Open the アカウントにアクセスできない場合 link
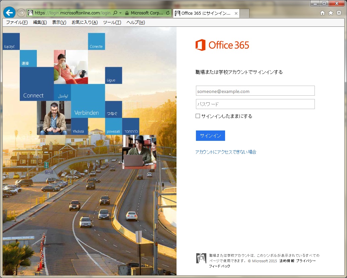Image resolution: width=347 pixels, height=278 pixels. [226, 152]
